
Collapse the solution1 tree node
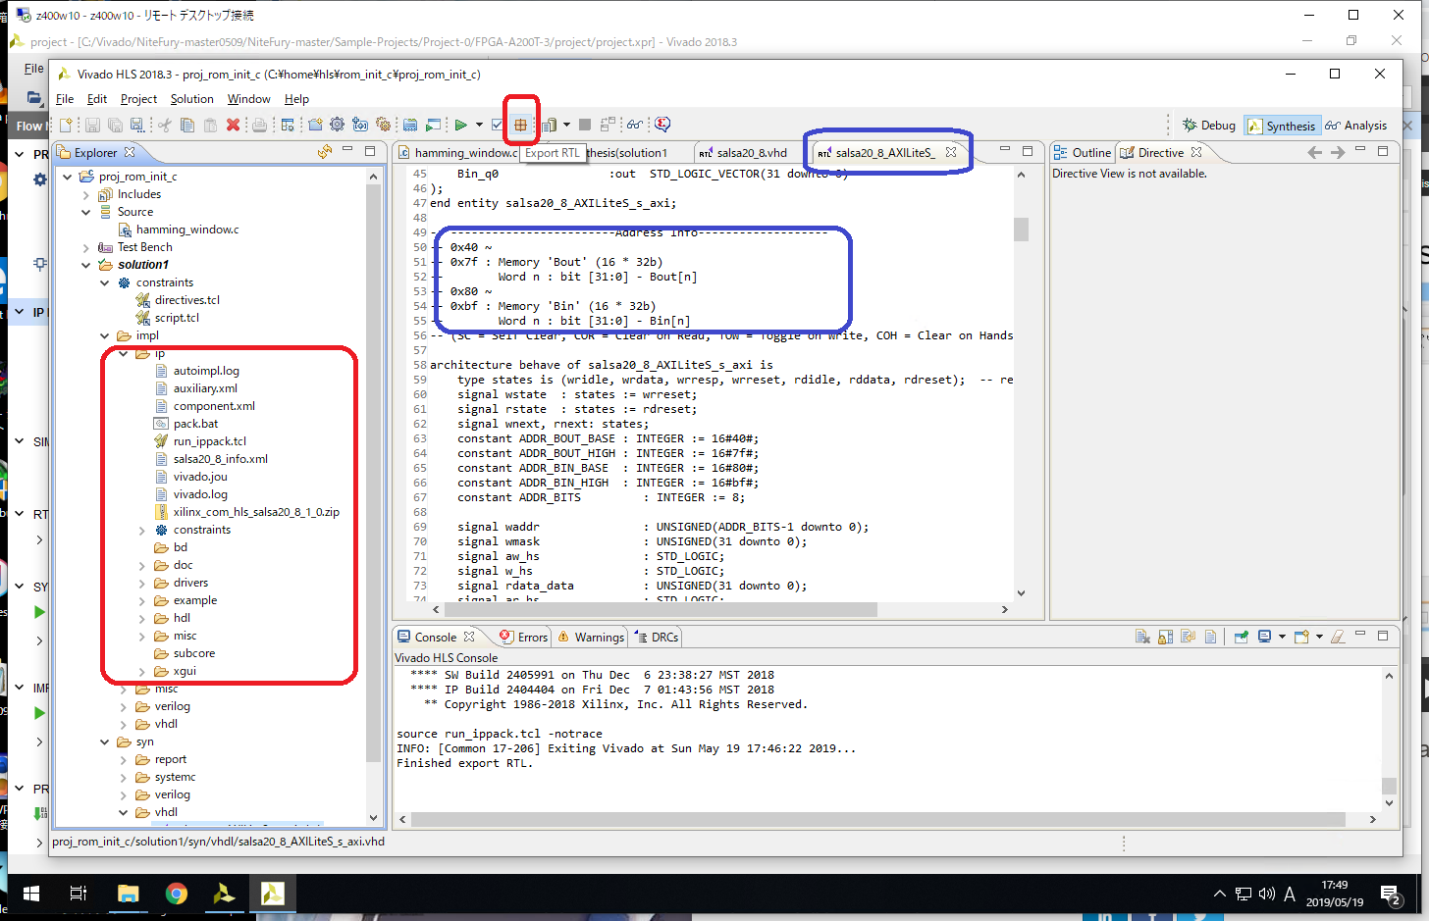[x=85, y=265]
